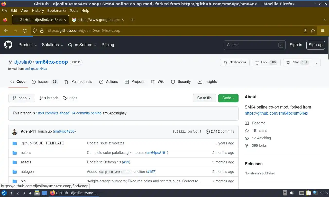This screenshot has height=197, width=329.
Task: Switch to the Projects tab
Action: coord(134,82)
